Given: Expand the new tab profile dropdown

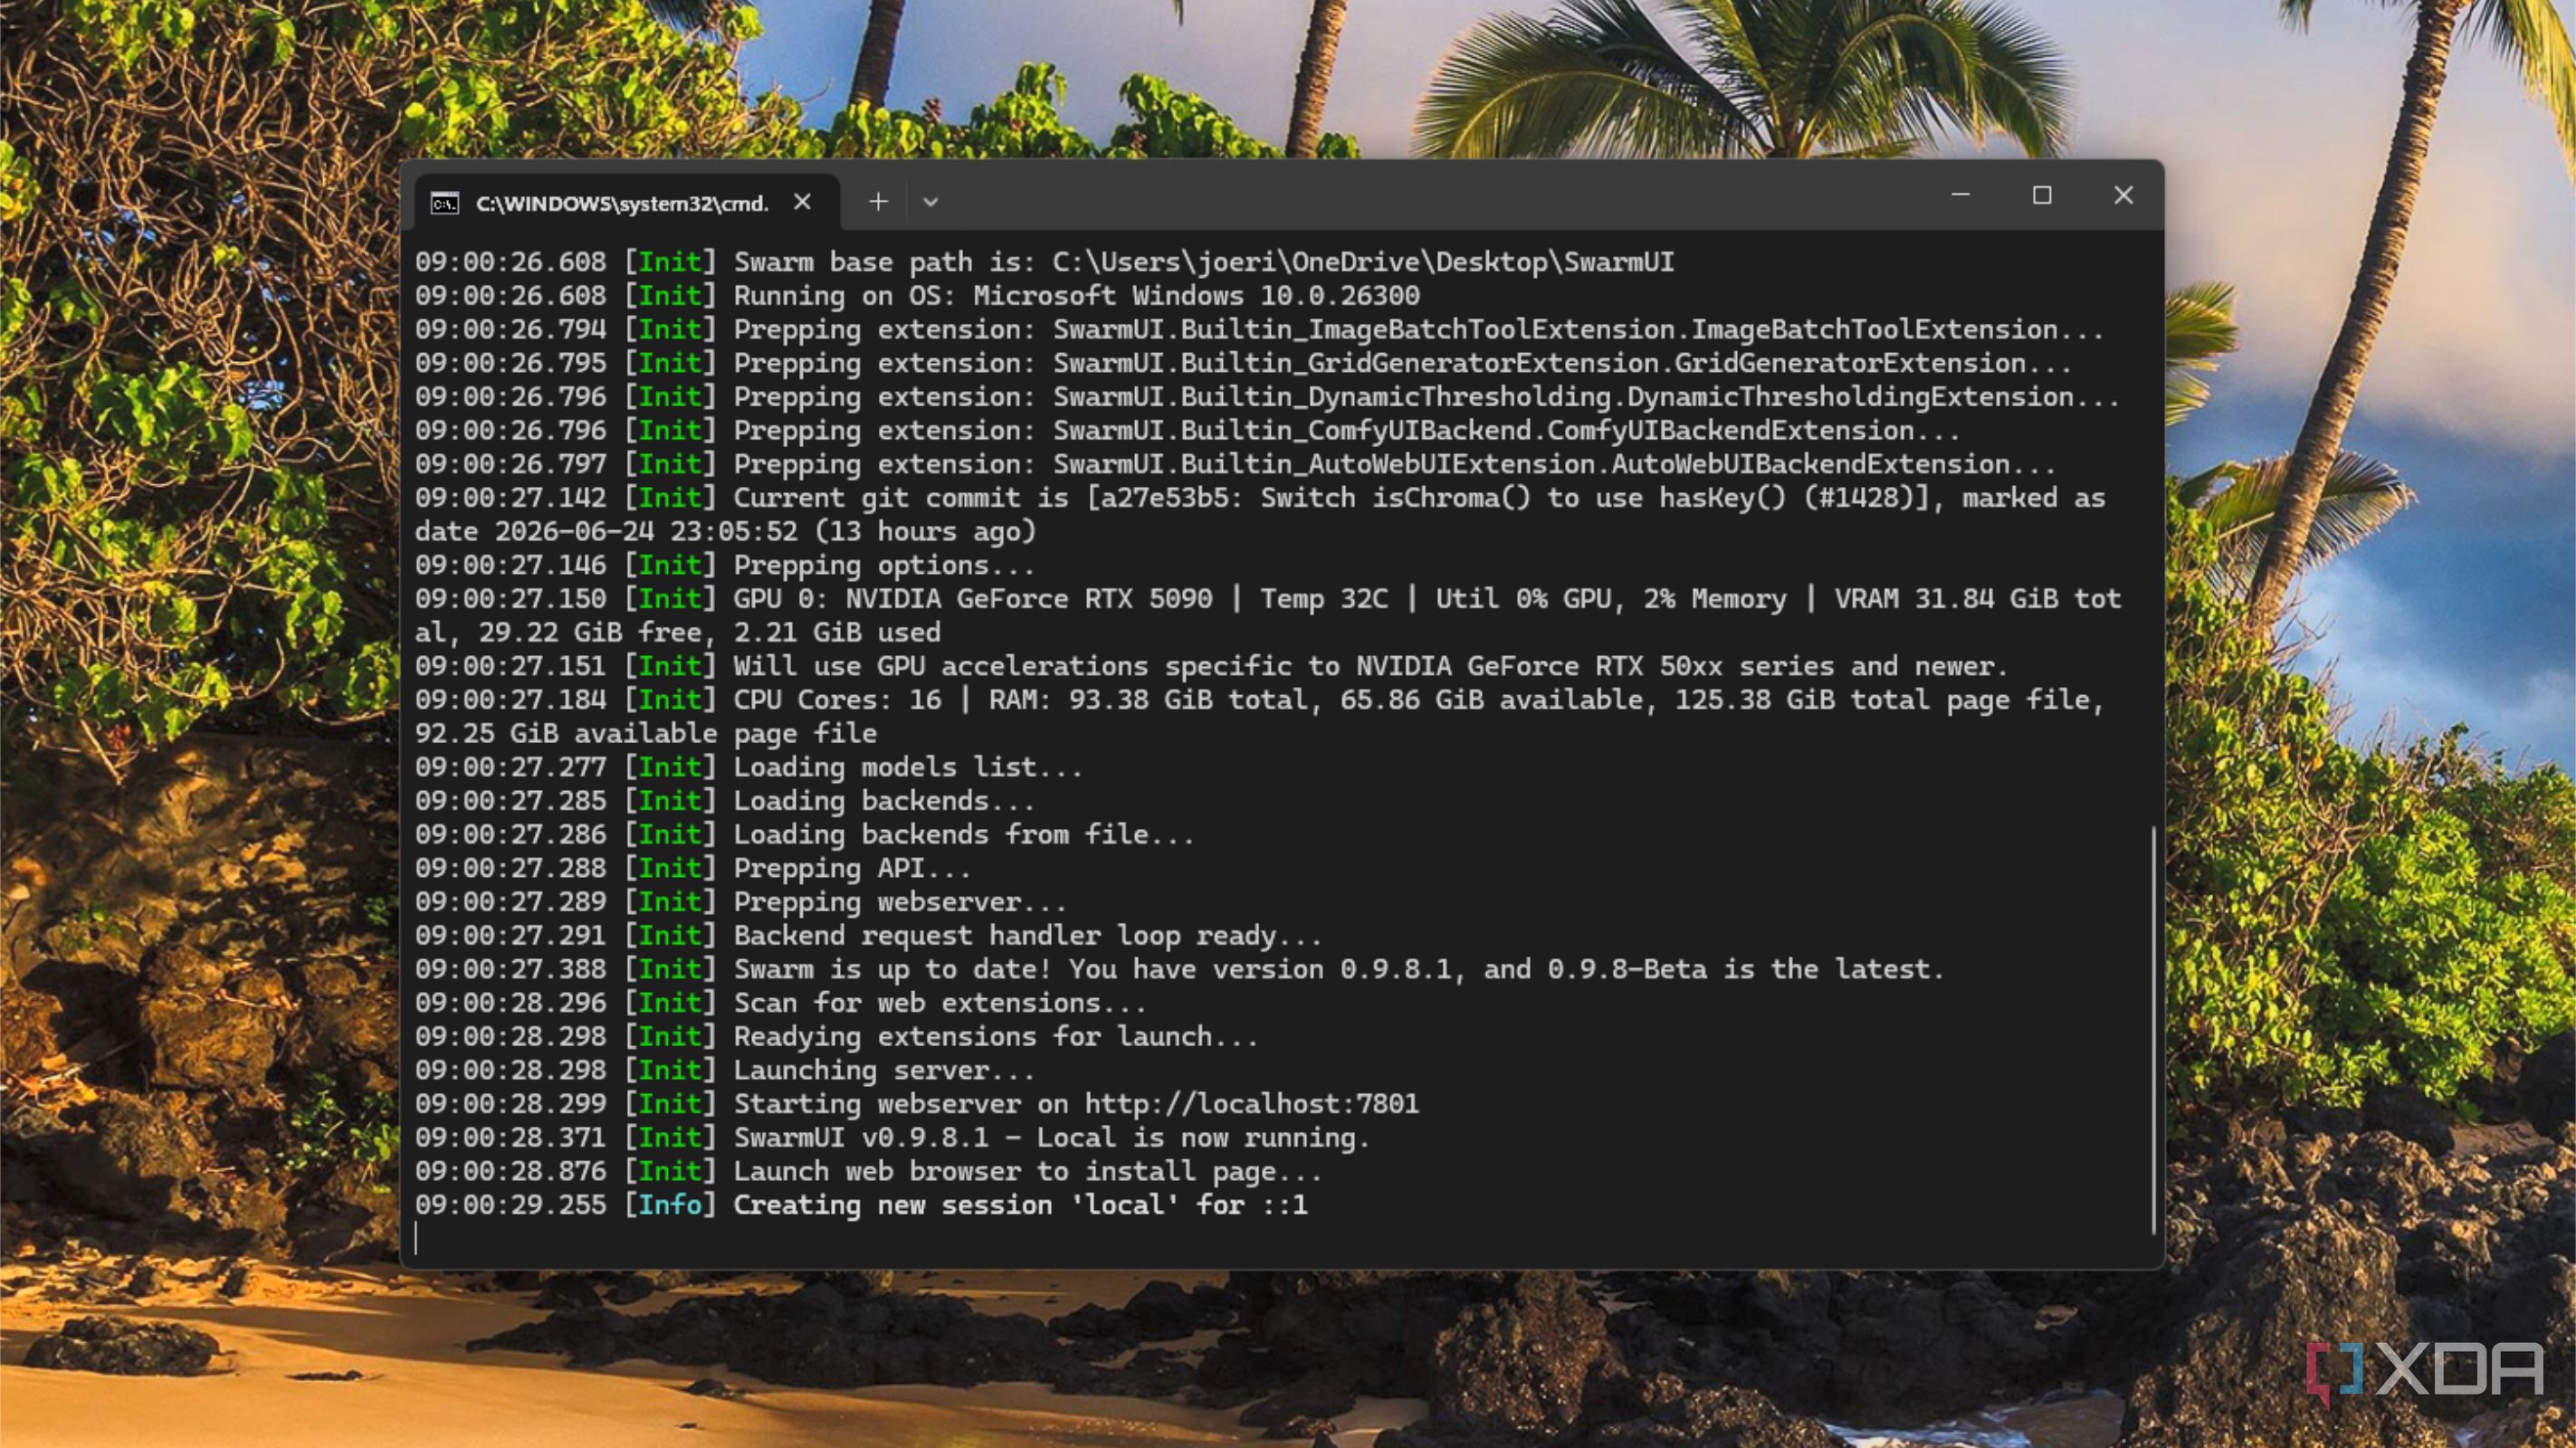Looking at the screenshot, I should tap(930, 202).
